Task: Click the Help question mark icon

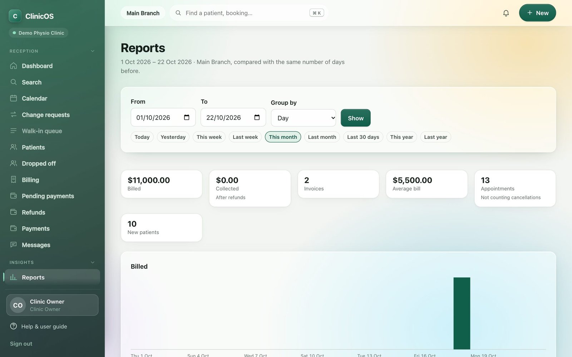Action: (x=14, y=326)
